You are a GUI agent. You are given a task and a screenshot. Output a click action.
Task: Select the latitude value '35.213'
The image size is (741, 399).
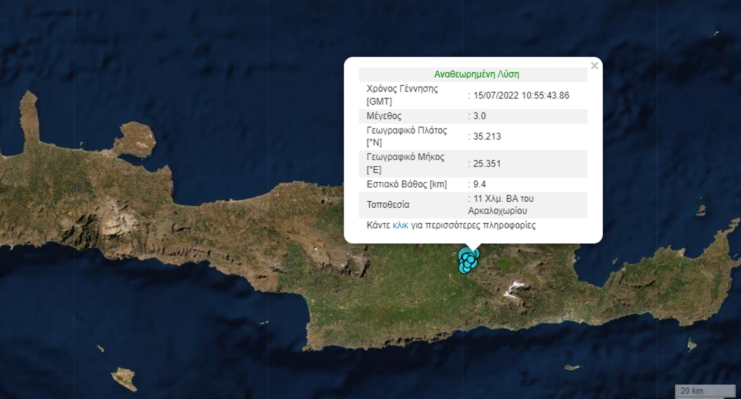tap(487, 136)
